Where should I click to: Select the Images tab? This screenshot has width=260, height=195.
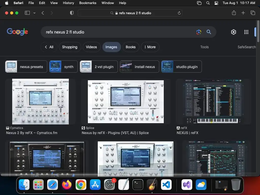click(x=111, y=47)
